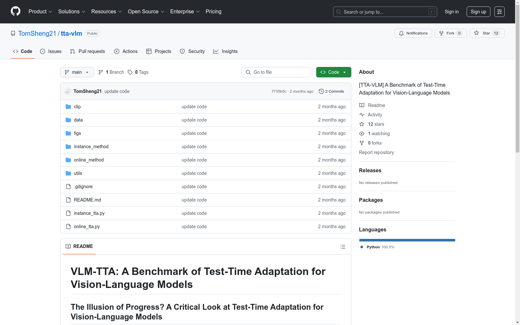Screen dimensions: 520x325
Task: Click Python 100.0% language entry
Action: (x=377, y=247)
